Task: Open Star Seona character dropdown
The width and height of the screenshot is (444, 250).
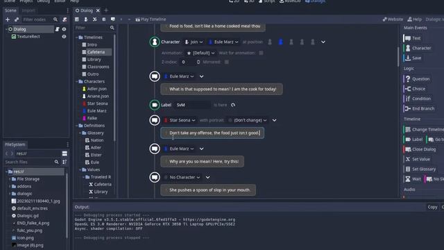Action: click(x=180, y=120)
